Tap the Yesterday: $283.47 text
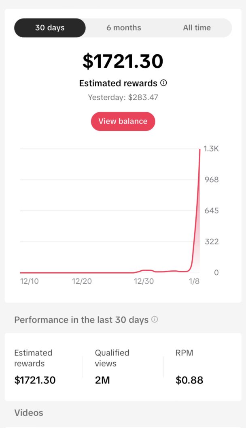Screen dimensions: 246x428 [123, 97]
